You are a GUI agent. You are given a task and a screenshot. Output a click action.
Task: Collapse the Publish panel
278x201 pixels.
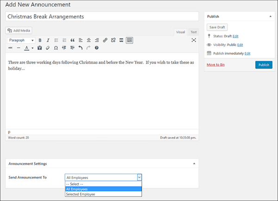pyautogui.click(x=270, y=16)
